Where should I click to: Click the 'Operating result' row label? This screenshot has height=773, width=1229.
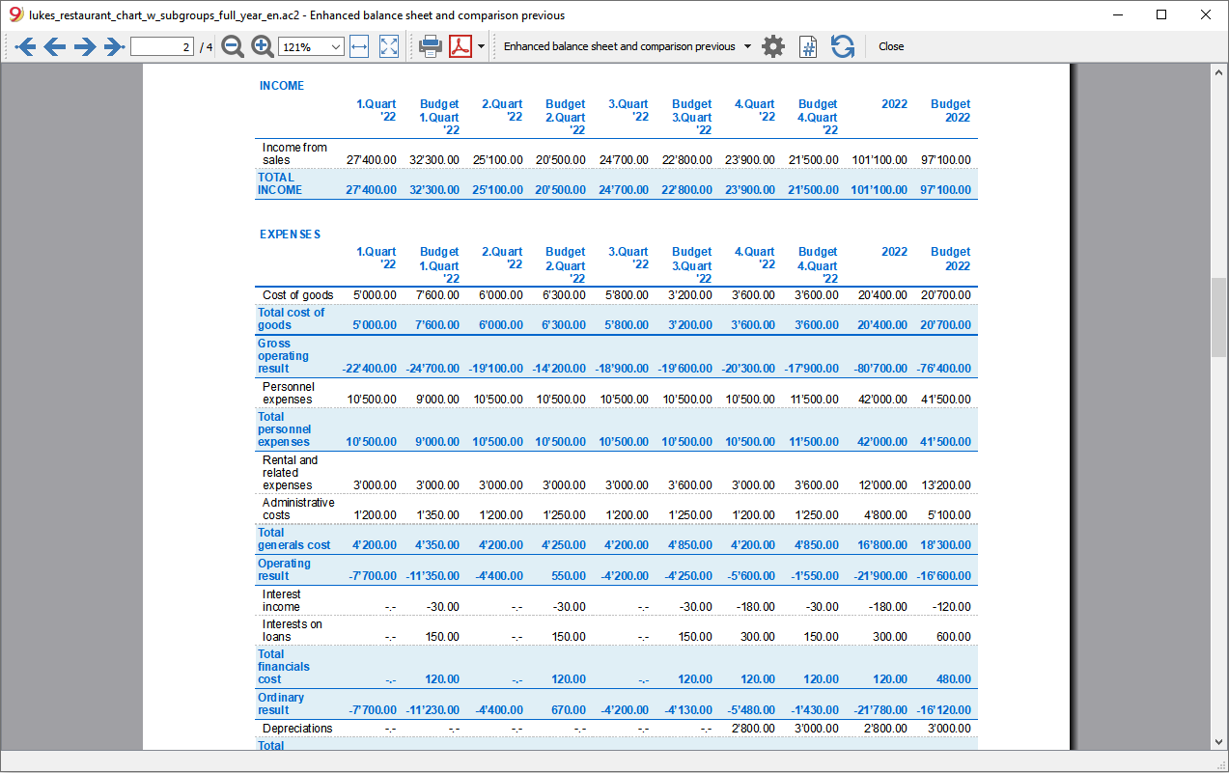[285, 569]
